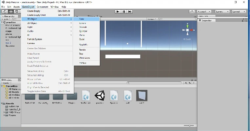Select the wall 2 asset thumbnail
Viewport: 250px width, 131px height.
[x=142, y=95]
